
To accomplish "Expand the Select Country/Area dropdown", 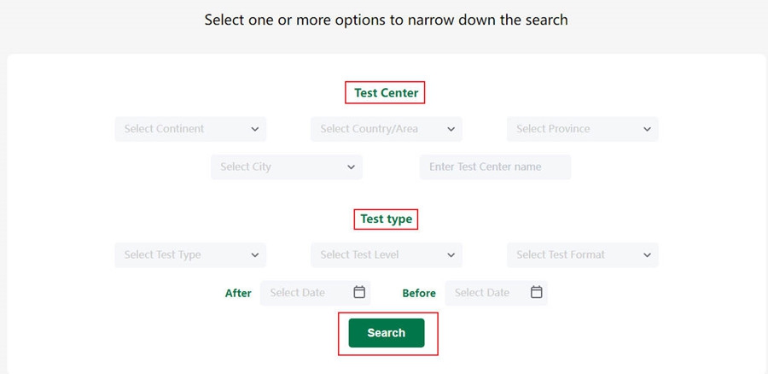I will click(386, 129).
